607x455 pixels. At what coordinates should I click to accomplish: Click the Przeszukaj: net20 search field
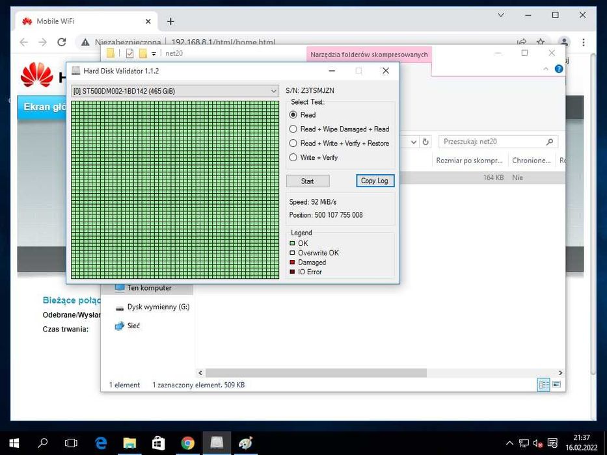[x=498, y=142]
